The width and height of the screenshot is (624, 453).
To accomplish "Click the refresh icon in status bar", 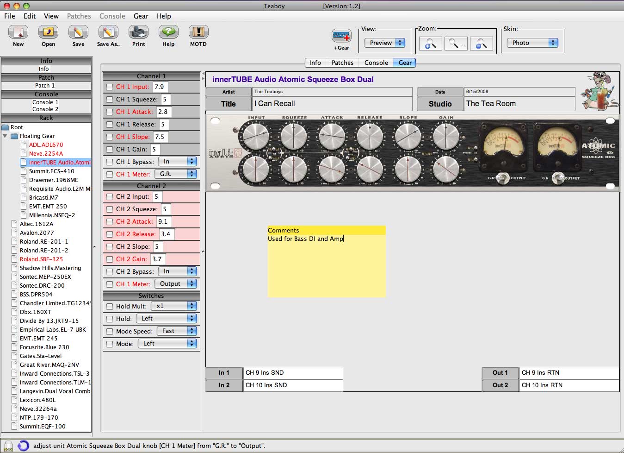I will pos(23,446).
